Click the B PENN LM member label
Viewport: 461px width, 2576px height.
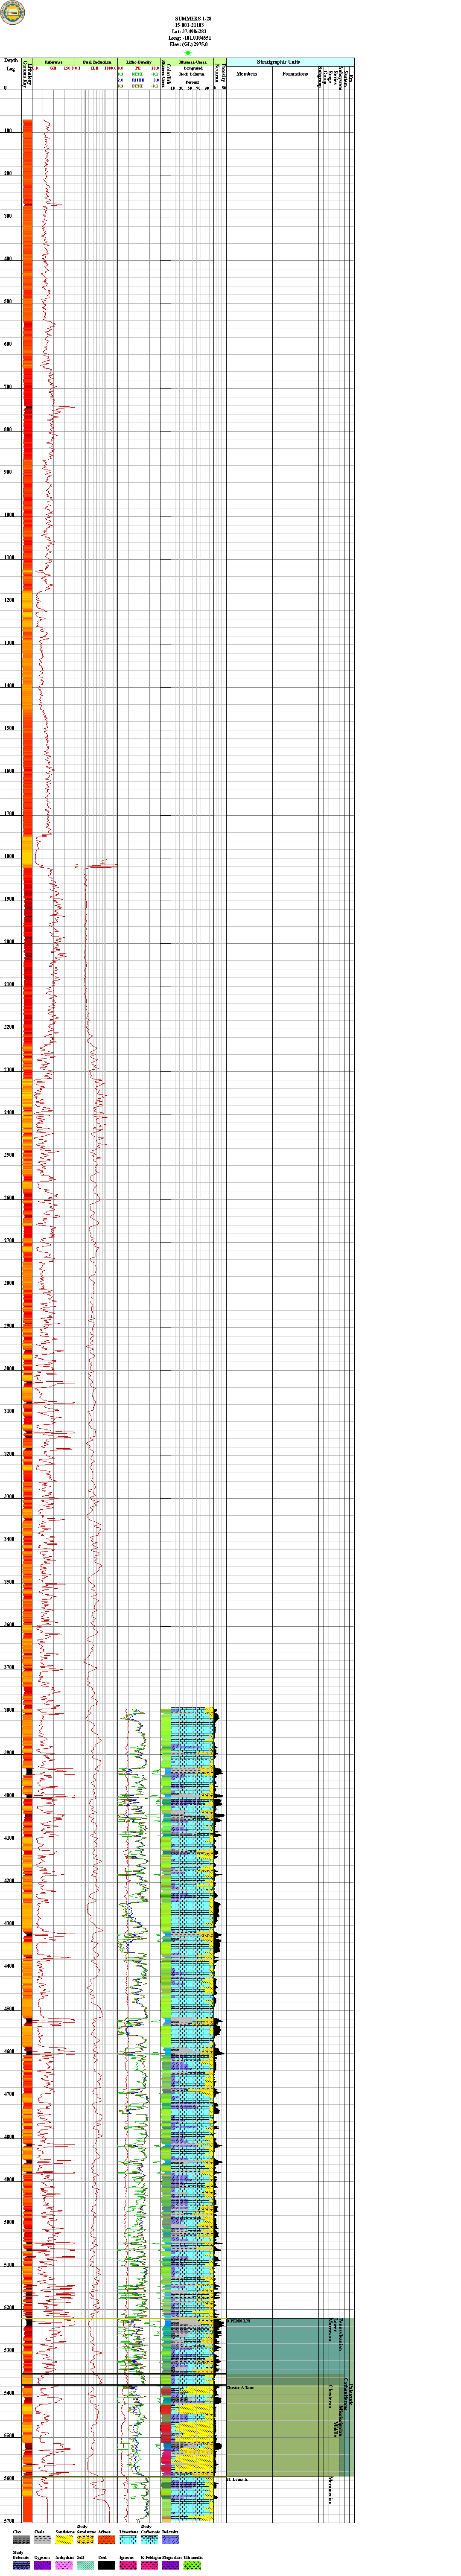(238, 2321)
